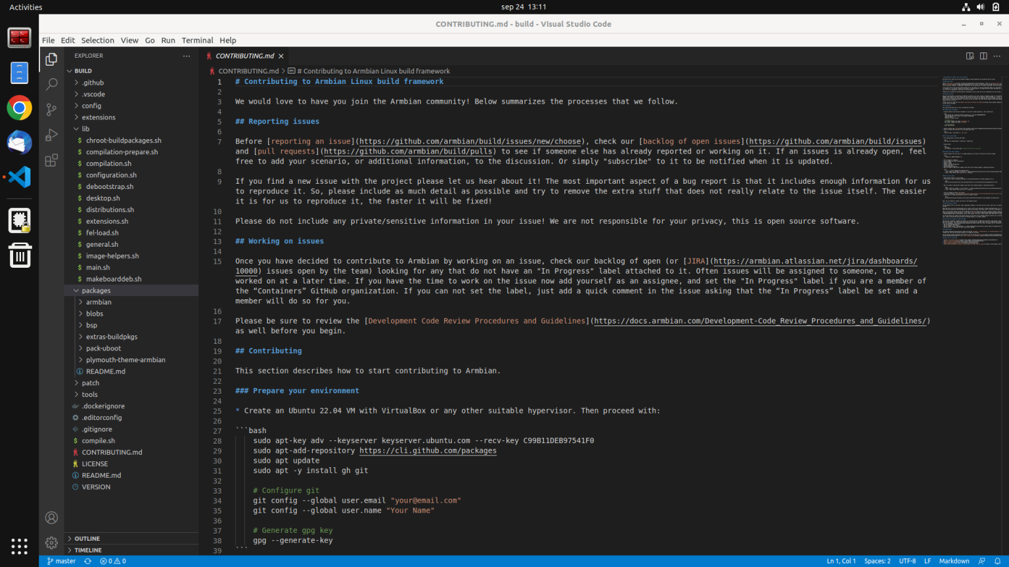Viewport: 1009px width, 567px height.
Task: Open the Source Control view
Action: click(51, 110)
